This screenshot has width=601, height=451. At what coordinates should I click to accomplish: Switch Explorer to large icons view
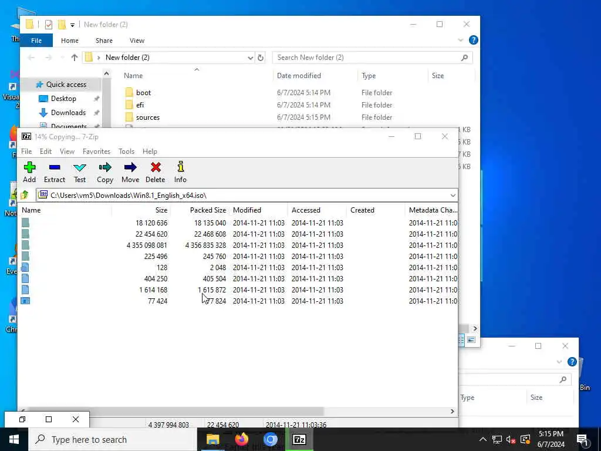coord(471,340)
